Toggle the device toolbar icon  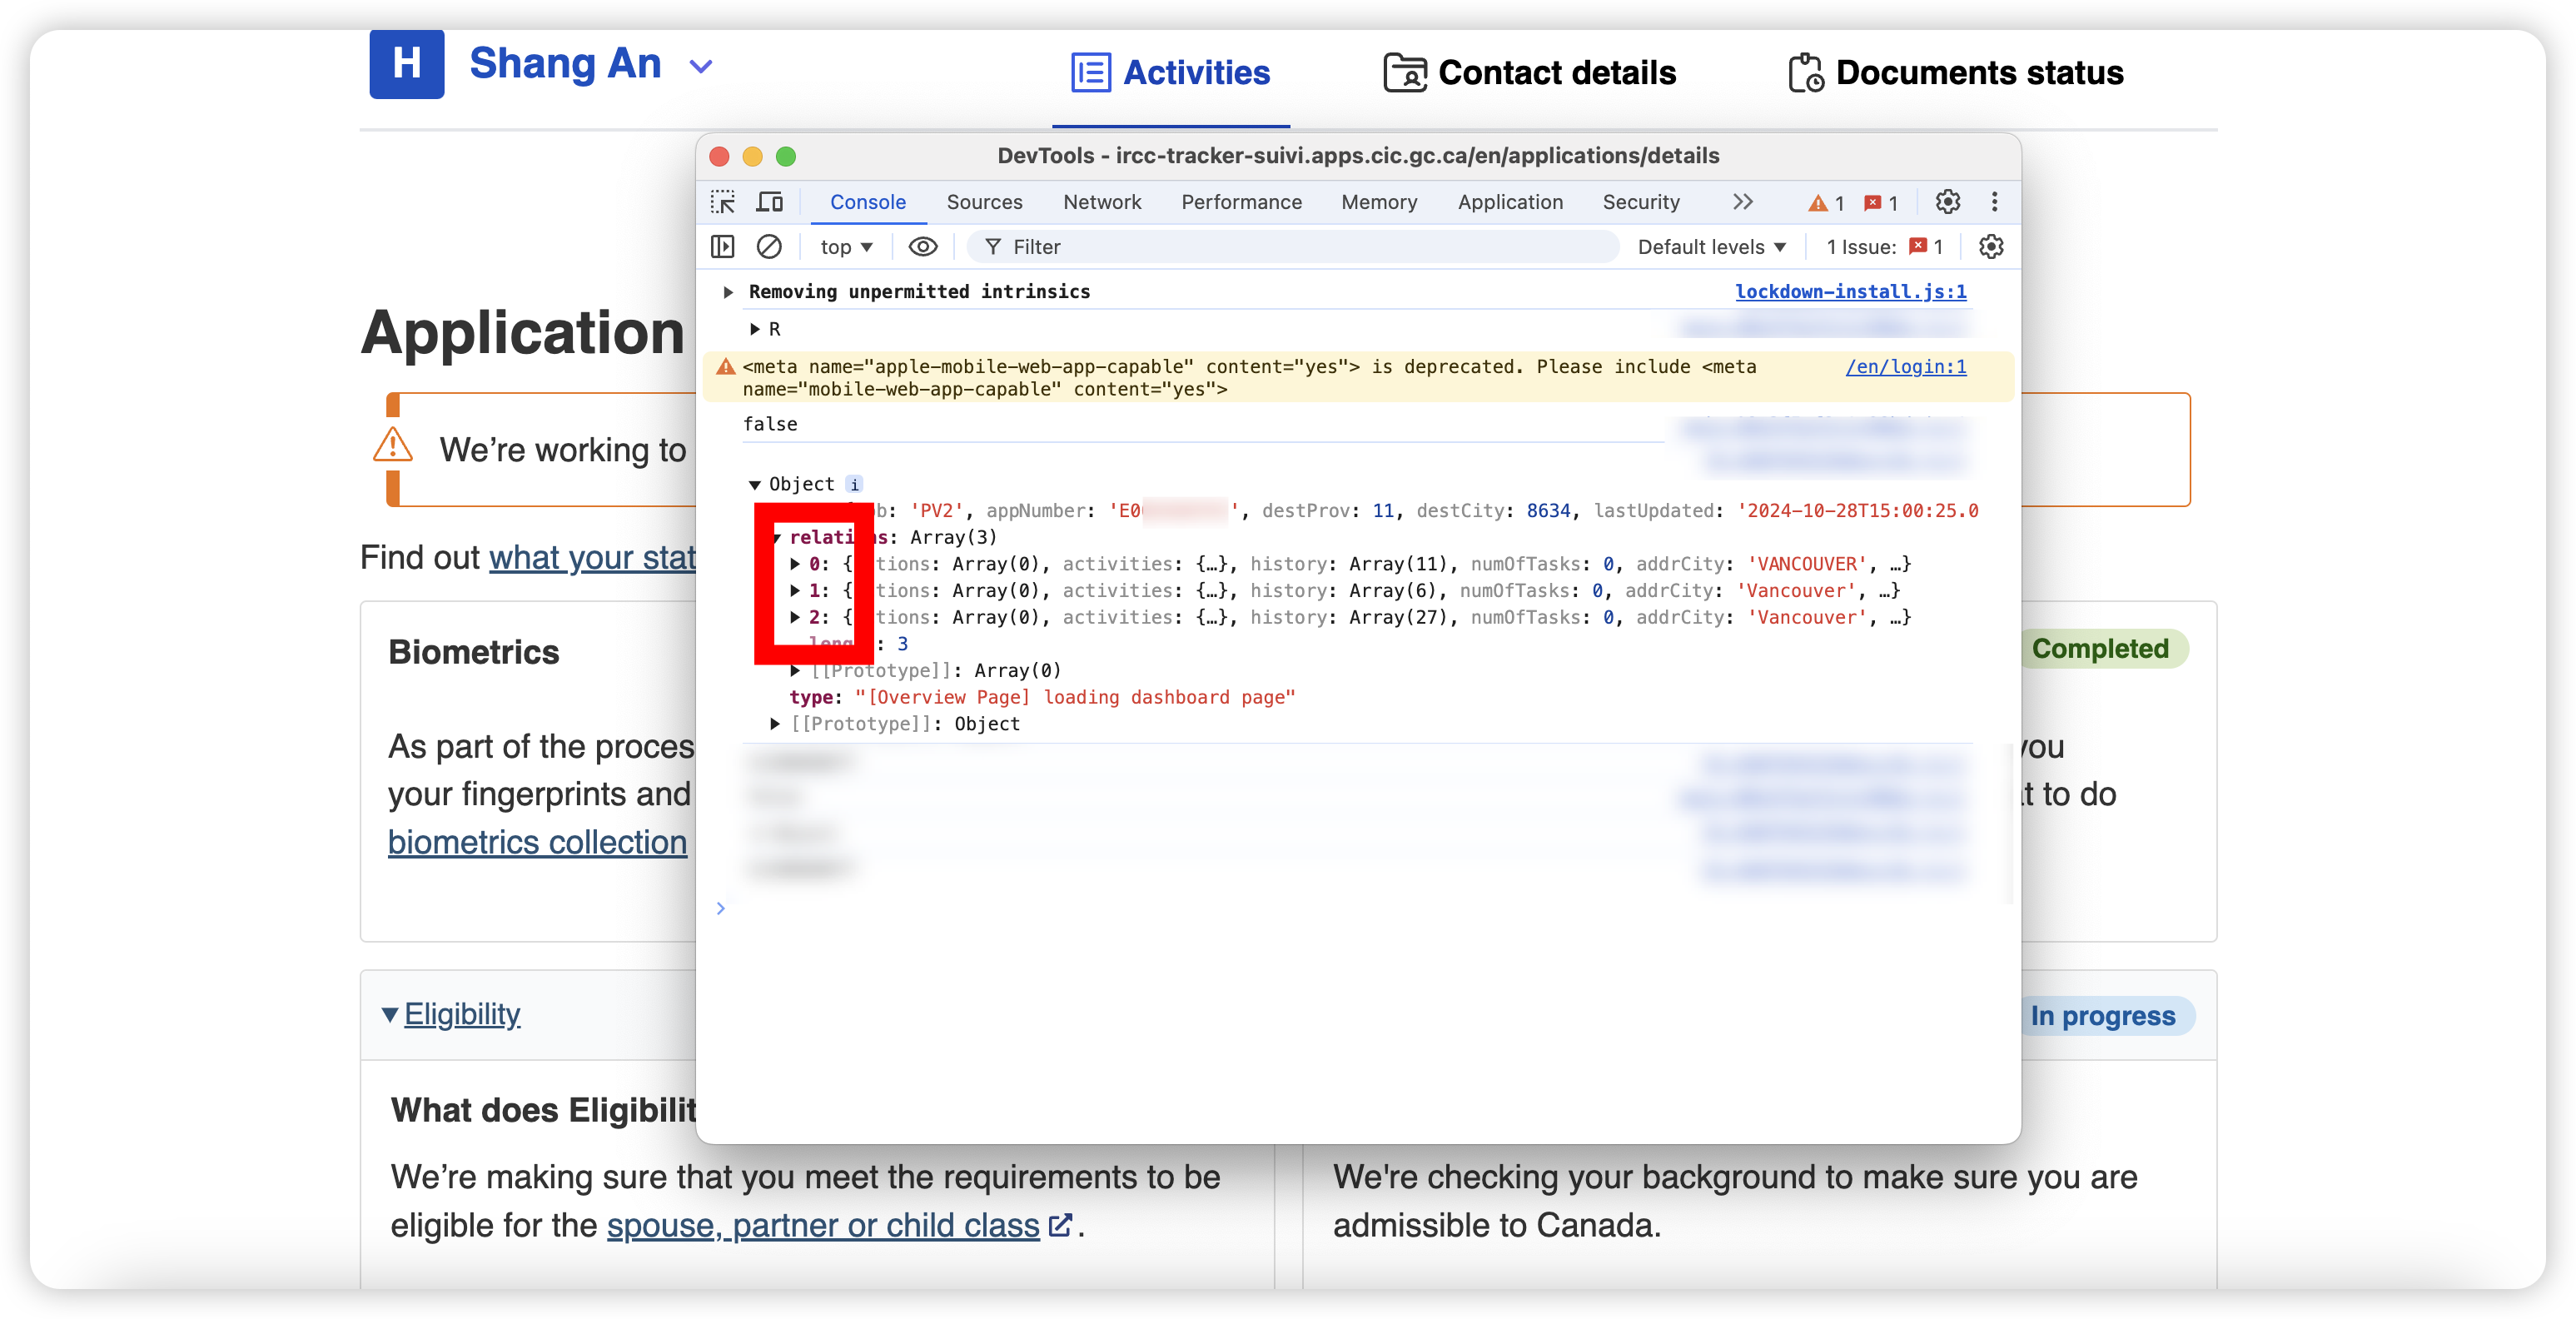(x=769, y=202)
